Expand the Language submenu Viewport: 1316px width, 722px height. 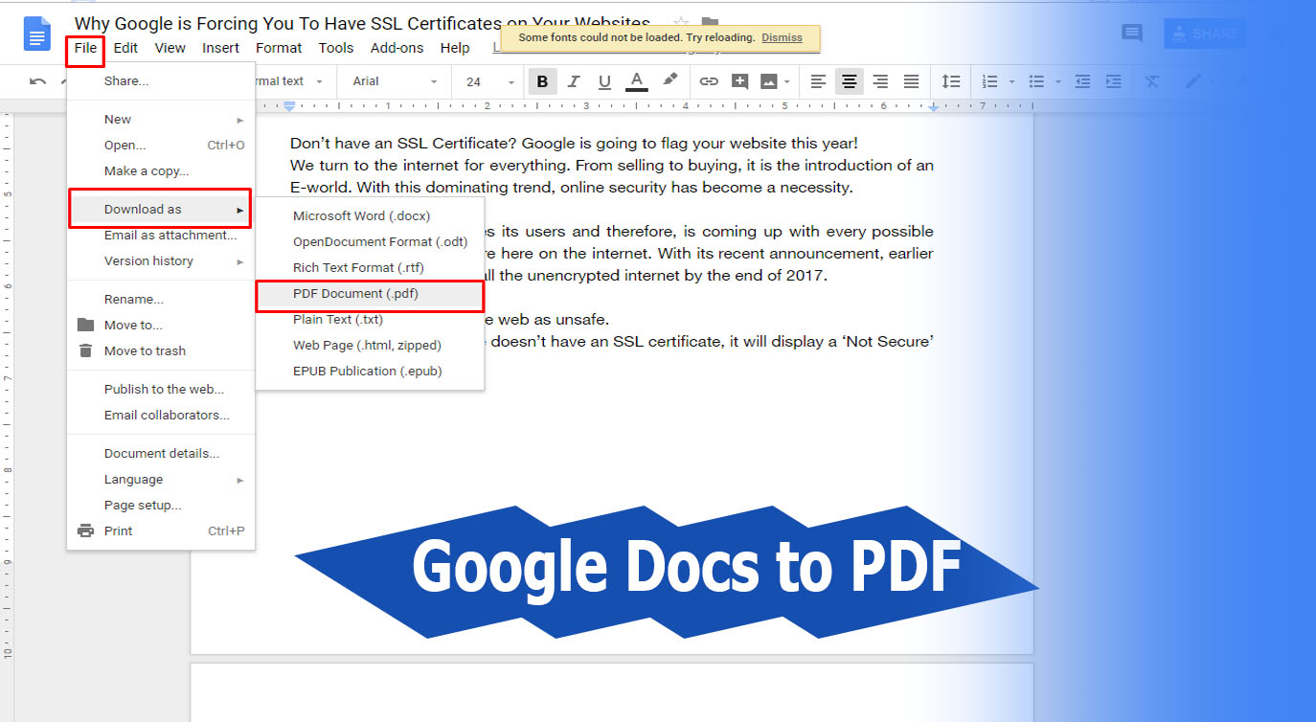tap(161, 480)
